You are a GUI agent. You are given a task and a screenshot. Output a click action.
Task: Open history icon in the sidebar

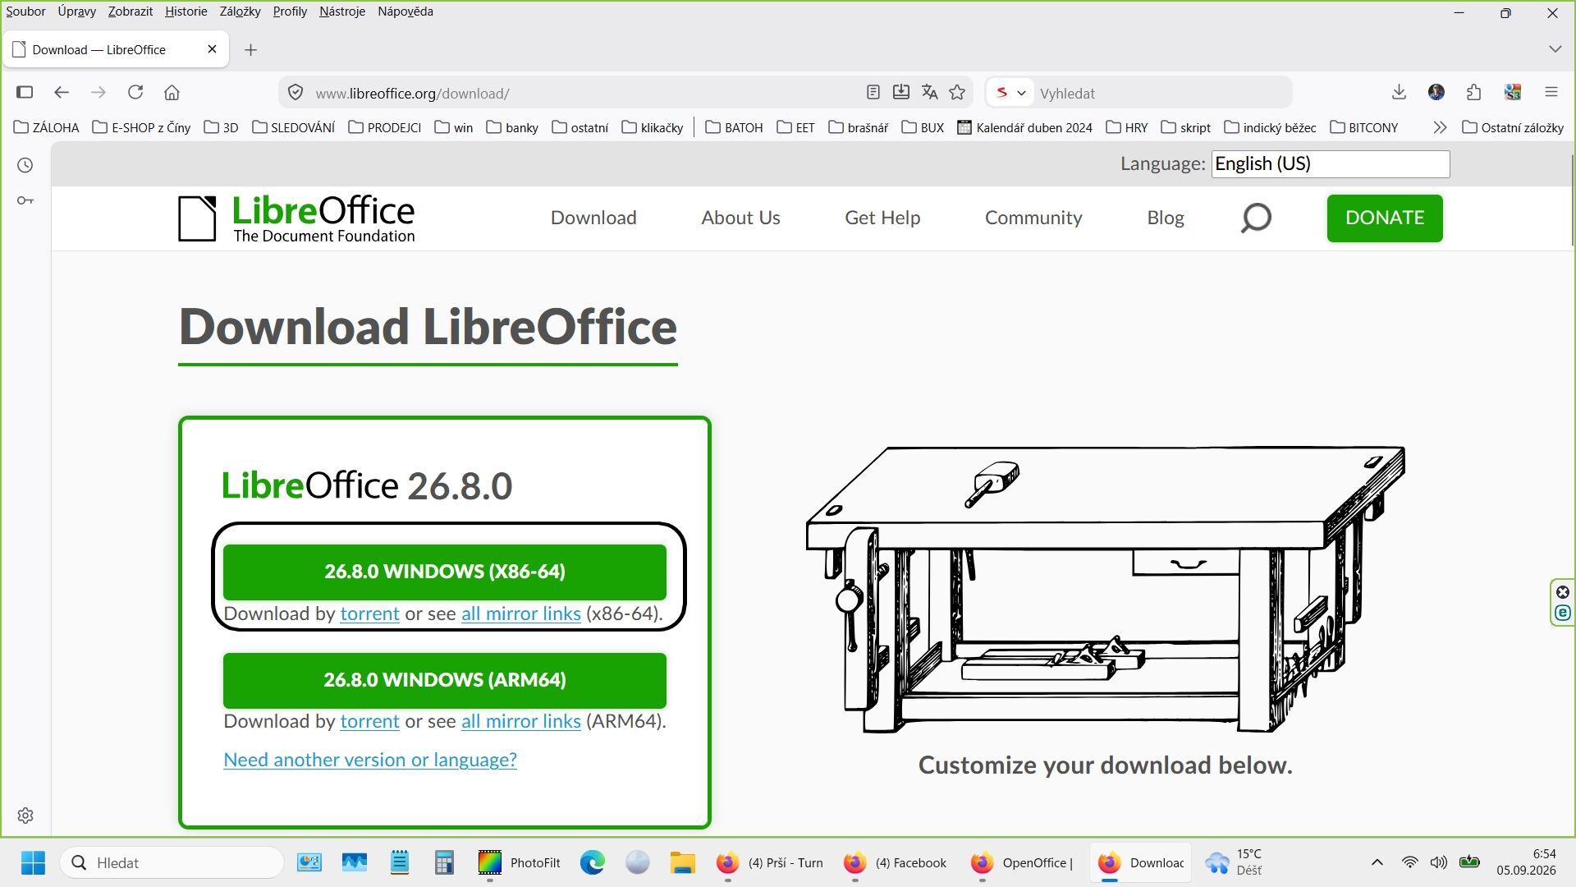pyautogui.click(x=25, y=166)
